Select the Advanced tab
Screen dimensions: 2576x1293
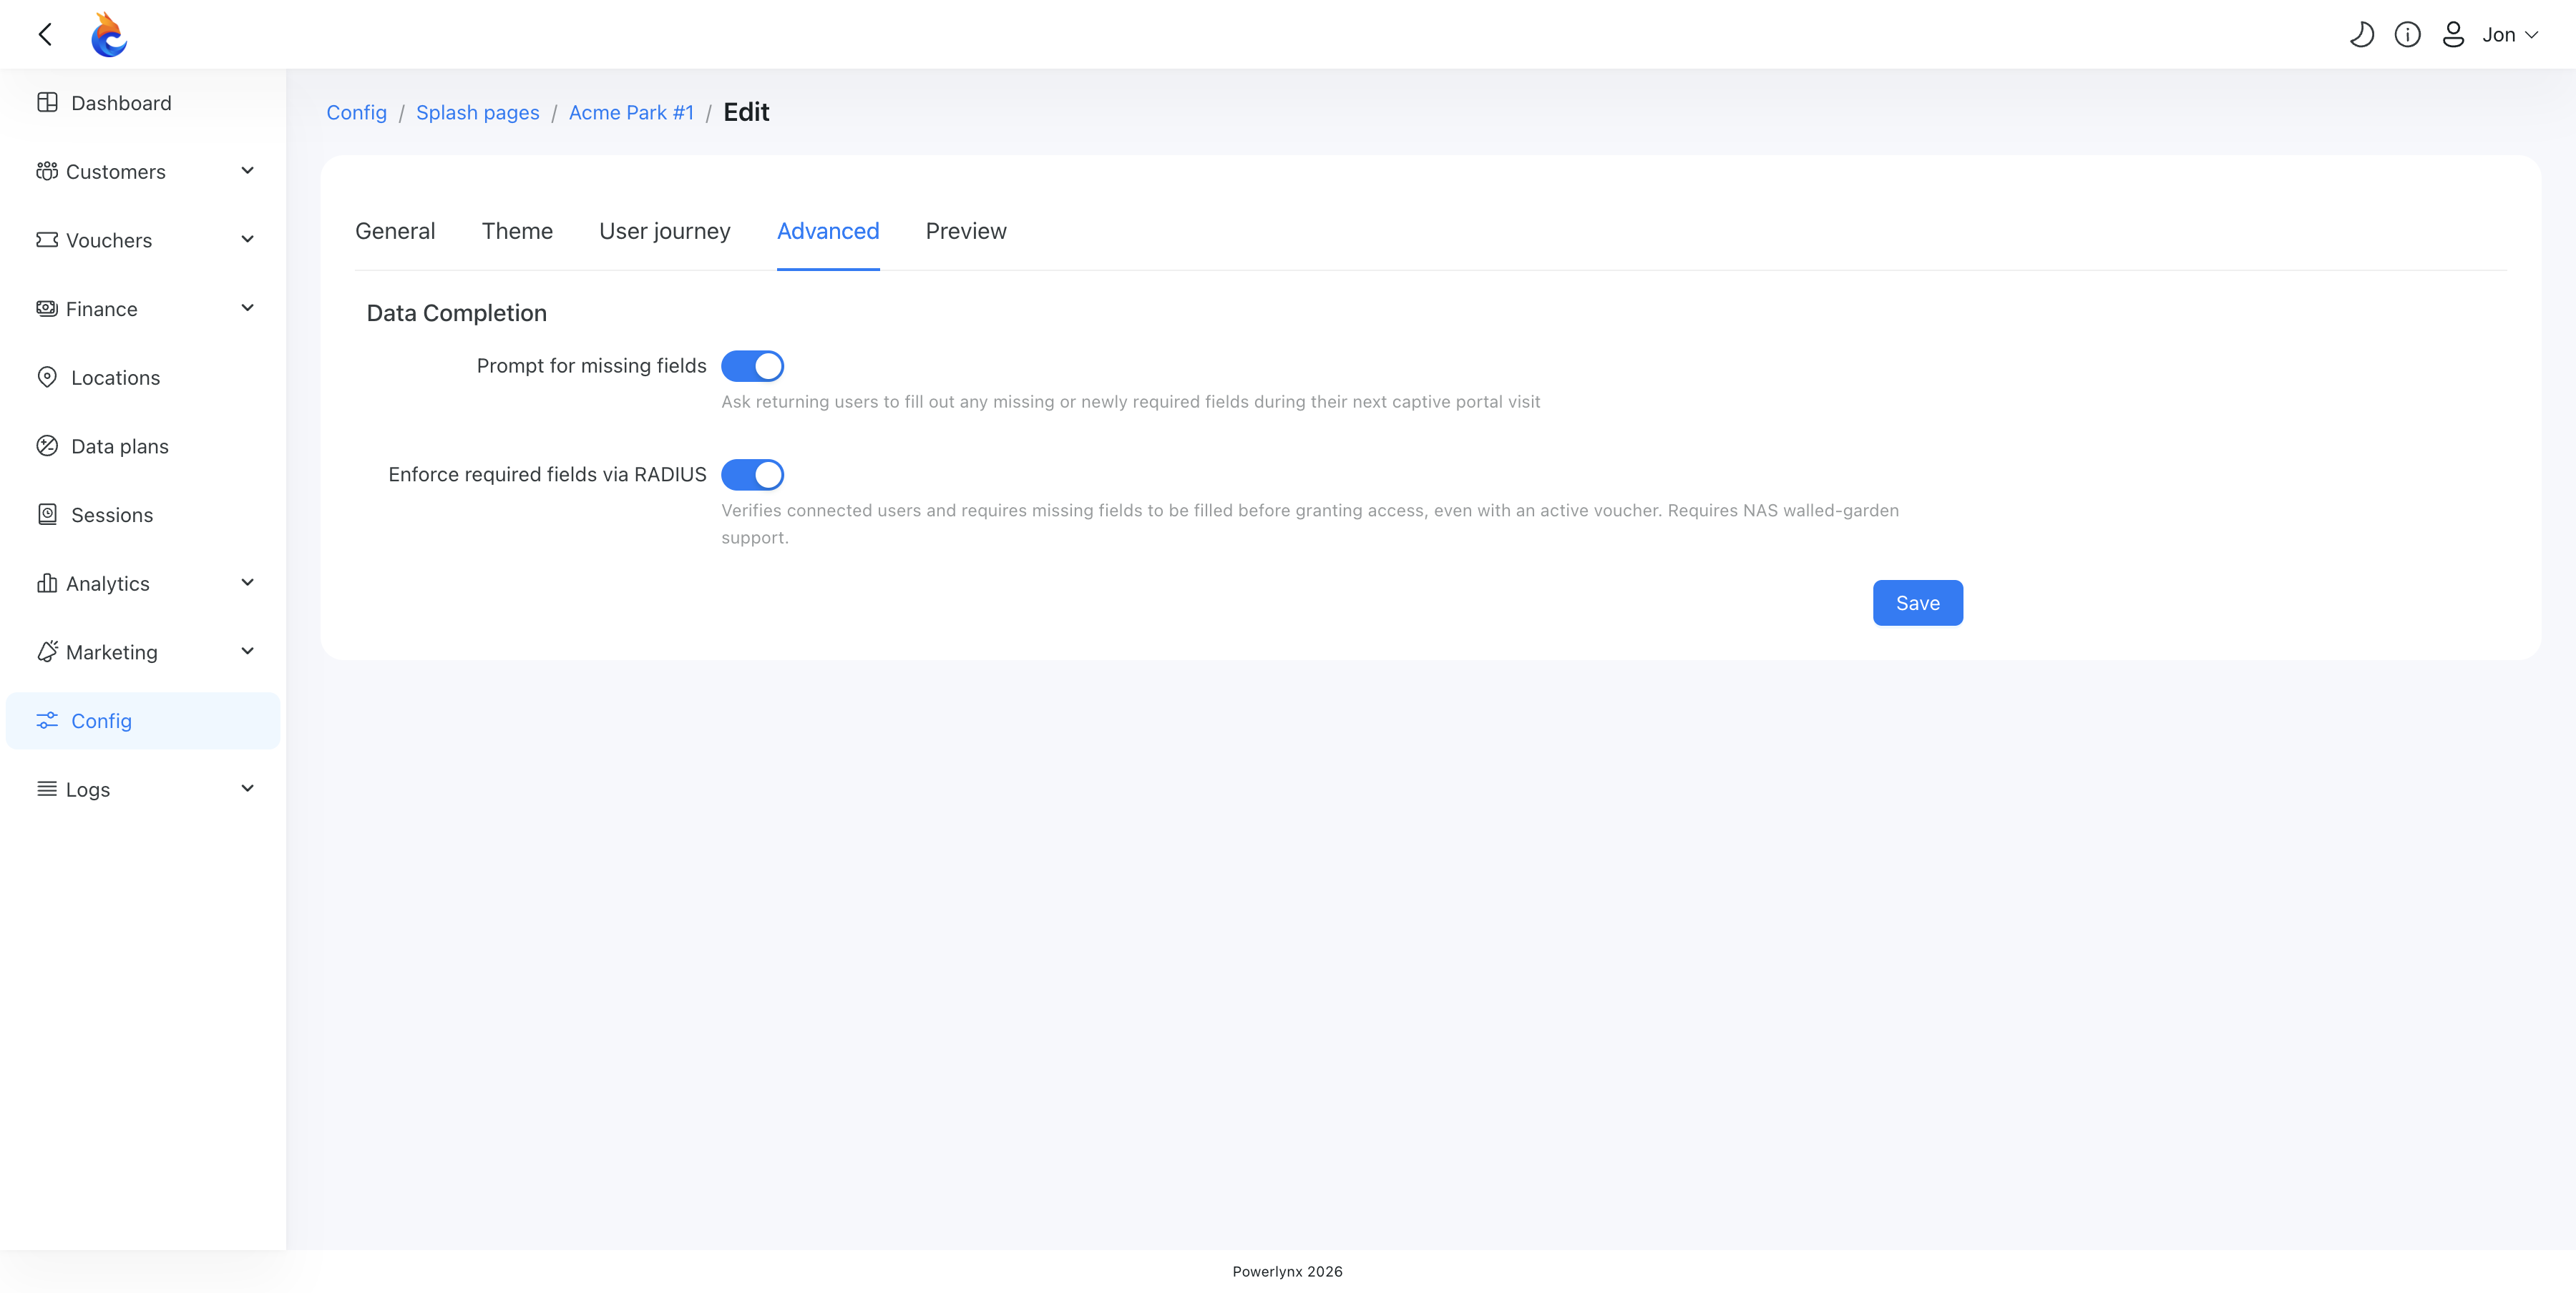(x=828, y=231)
